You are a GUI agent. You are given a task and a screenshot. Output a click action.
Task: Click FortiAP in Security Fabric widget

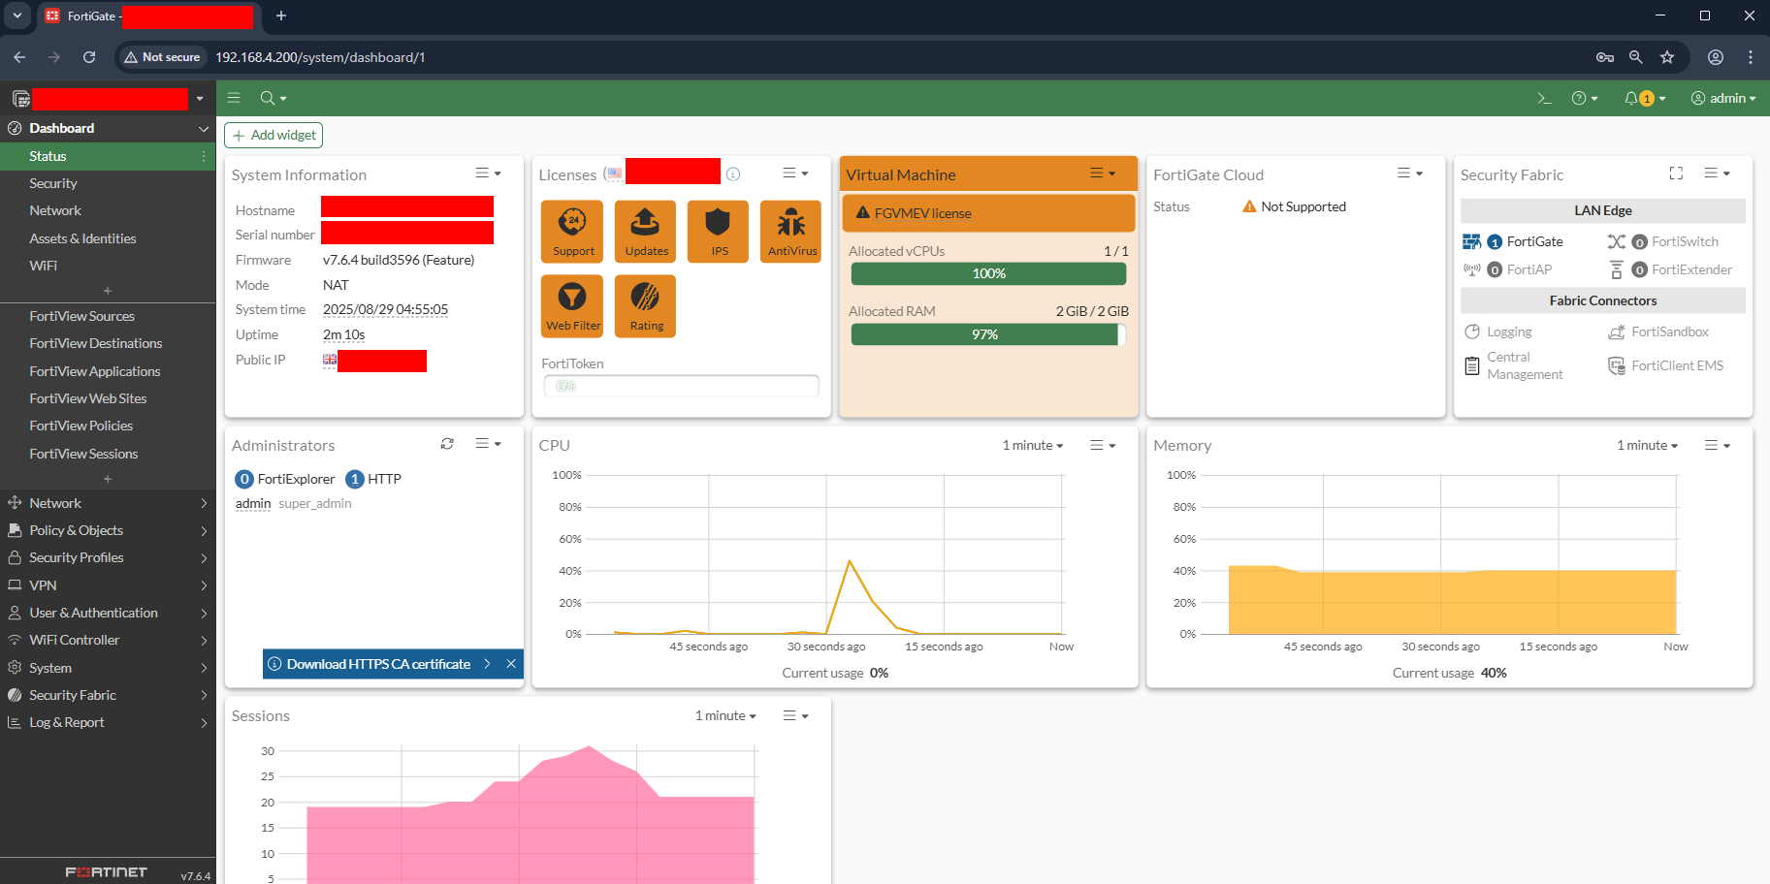pos(1507,269)
